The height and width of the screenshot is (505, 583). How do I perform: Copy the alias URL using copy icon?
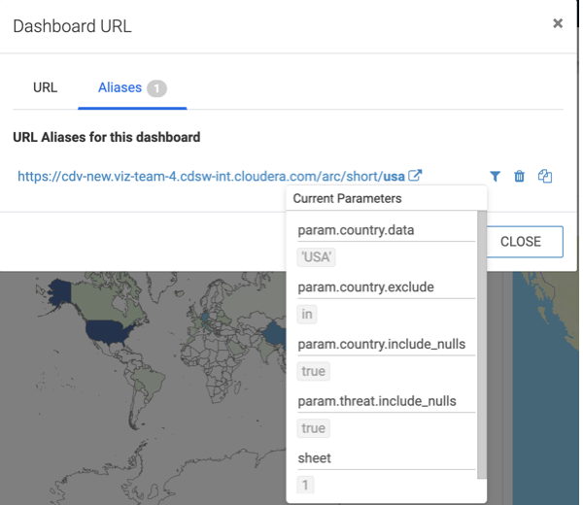[545, 176]
